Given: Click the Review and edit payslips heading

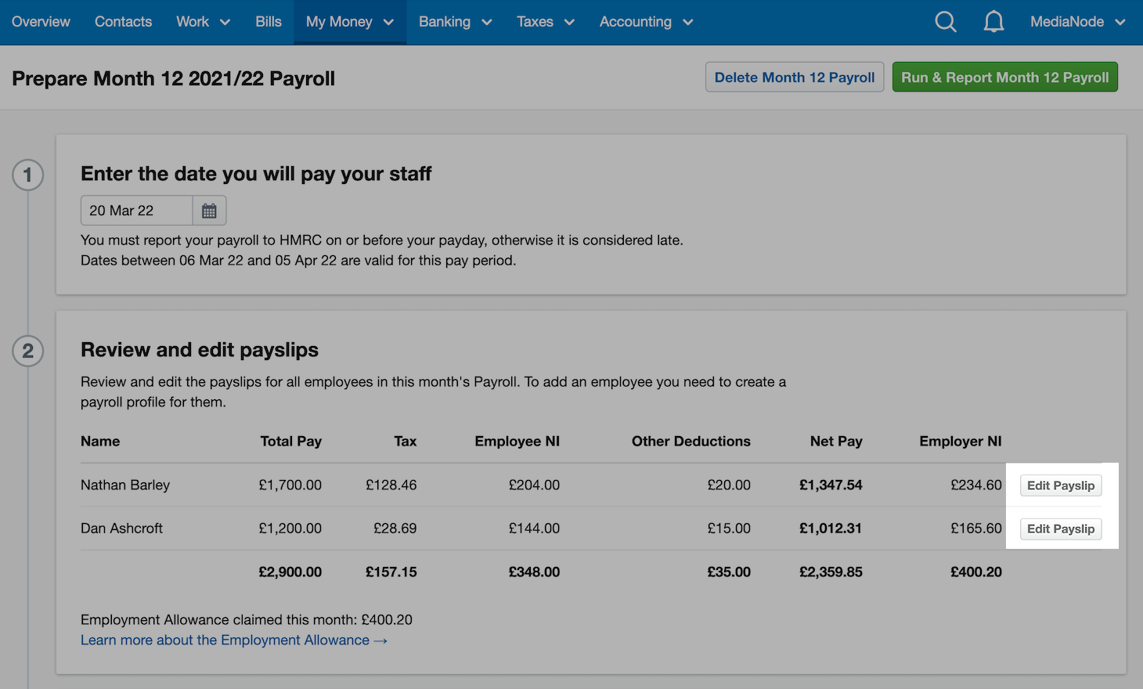Looking at the screenshot, I should click(x=200, y=350).
